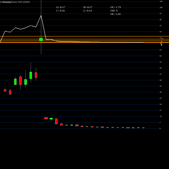
Task: Click the 15 price axis label
Action: point(161,111)
